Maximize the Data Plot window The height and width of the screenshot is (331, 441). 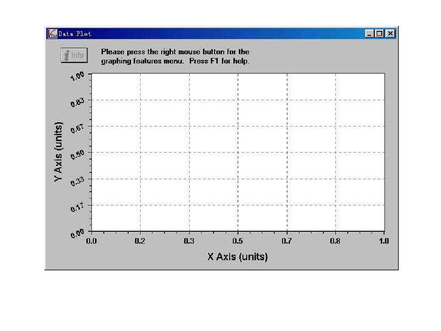pyautogui.click(x=379, y=34)
